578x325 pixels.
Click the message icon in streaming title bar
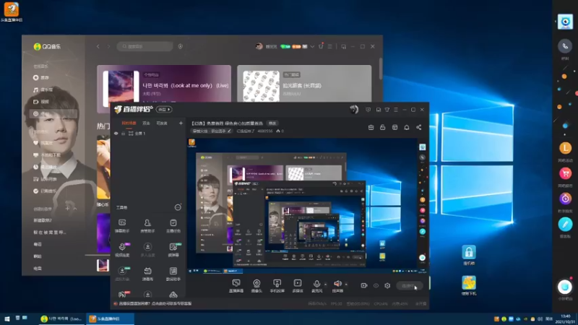tap(378, 110)
